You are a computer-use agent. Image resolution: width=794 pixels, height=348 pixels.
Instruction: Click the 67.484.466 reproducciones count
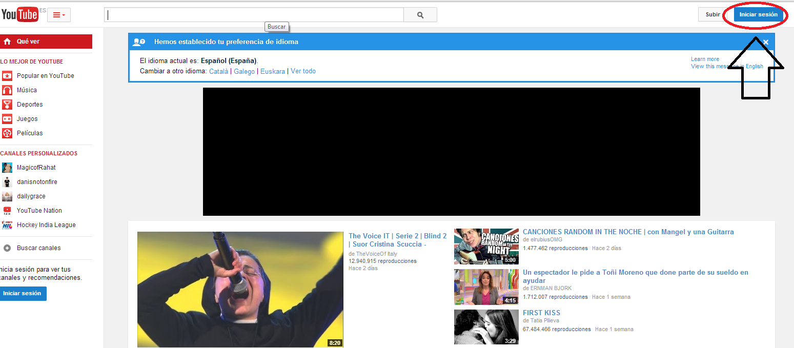coord(557,329)
